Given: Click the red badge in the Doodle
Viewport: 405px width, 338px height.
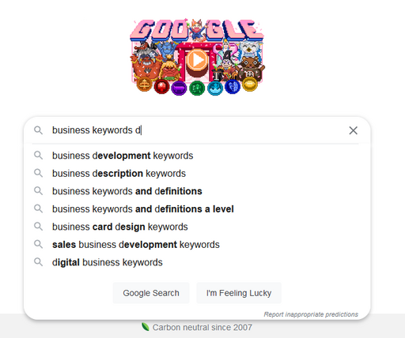Looking at the screenshot, I should [161, 87].
